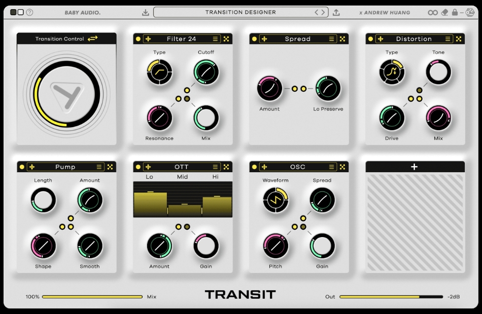Image resolution: width=482 pixels, height=314 pixels.
Task: Click the export preset upload icon
Action: [x=336, y=12]
